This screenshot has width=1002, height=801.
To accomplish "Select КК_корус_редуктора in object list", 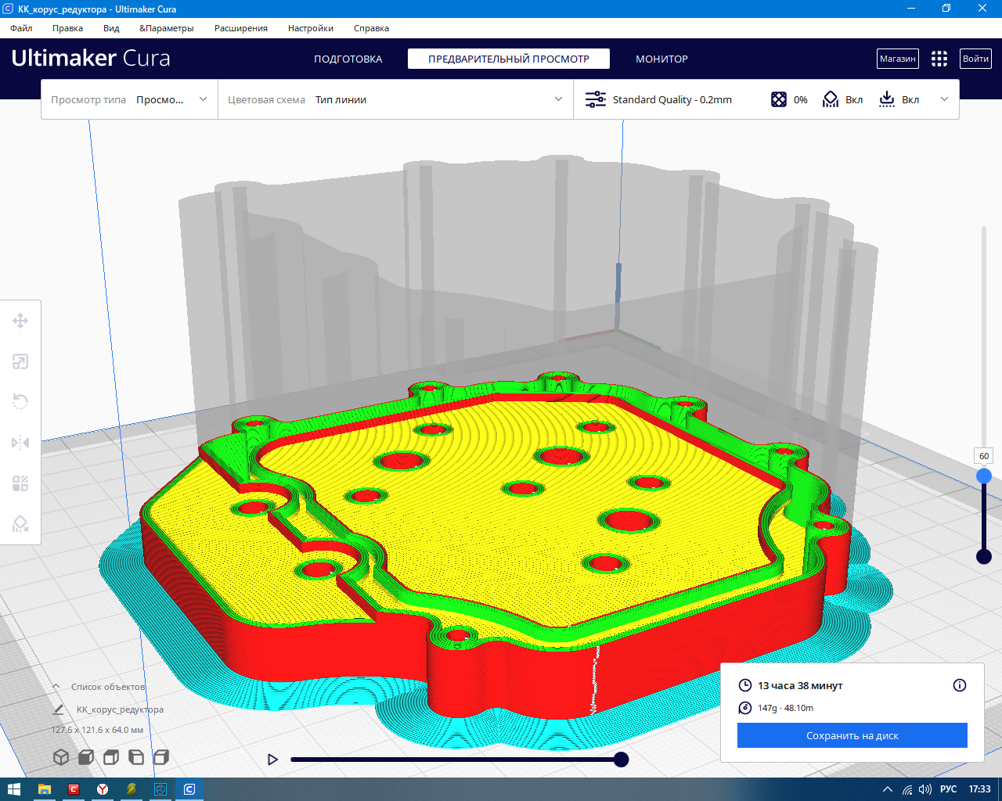I will 120,709.
